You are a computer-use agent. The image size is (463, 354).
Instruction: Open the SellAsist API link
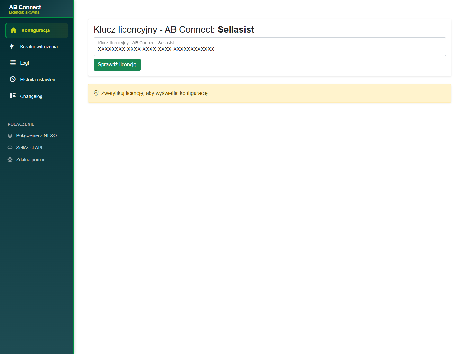click(x=37, y=148)
